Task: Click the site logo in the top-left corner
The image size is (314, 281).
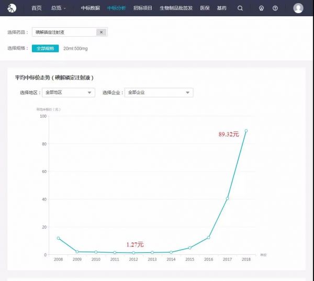Action: tap(12, 8)
